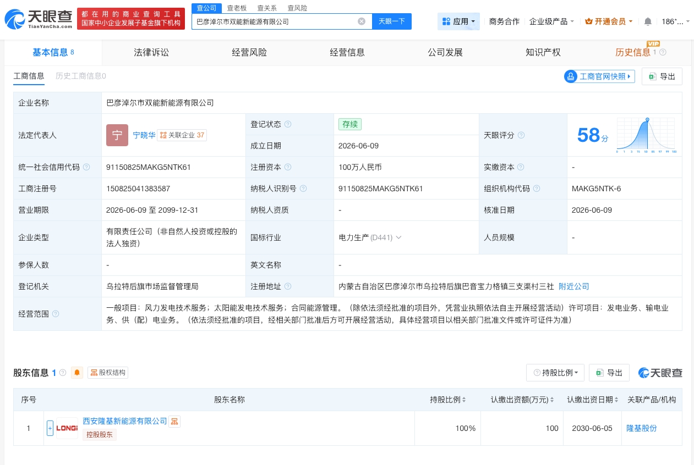Open the notification bell icon in header
This screenshot has height=465, width=694.
(648, 21)
